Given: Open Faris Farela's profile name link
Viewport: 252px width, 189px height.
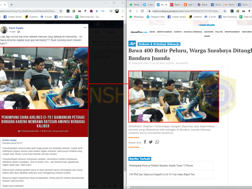Looking at the screenshot, I should [x=16, y=28].
